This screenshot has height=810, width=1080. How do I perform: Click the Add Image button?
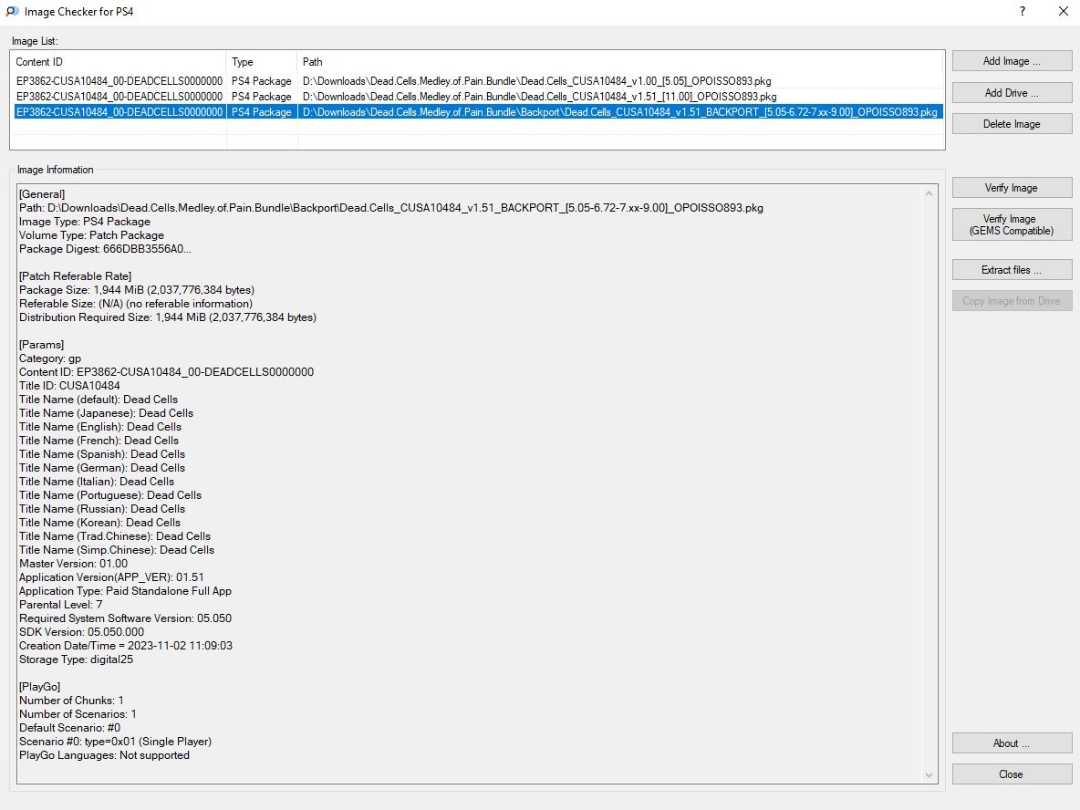pos(1012,60)
